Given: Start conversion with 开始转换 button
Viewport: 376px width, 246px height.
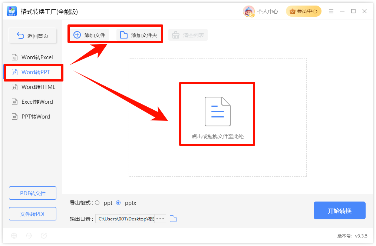Looking at the screenshot, I should tap(340, 210).
